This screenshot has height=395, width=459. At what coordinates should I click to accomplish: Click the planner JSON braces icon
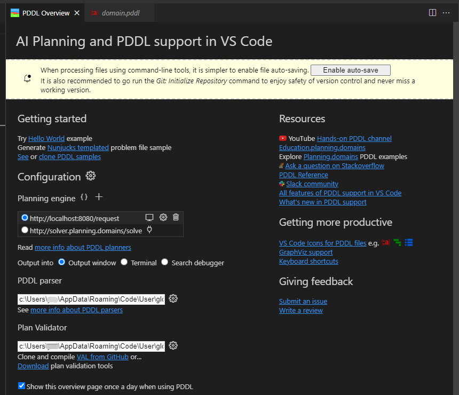coord(84,197)
